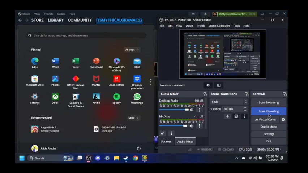
Task: Undock the Scene Transitions panel
Action: tap(247, 94)
